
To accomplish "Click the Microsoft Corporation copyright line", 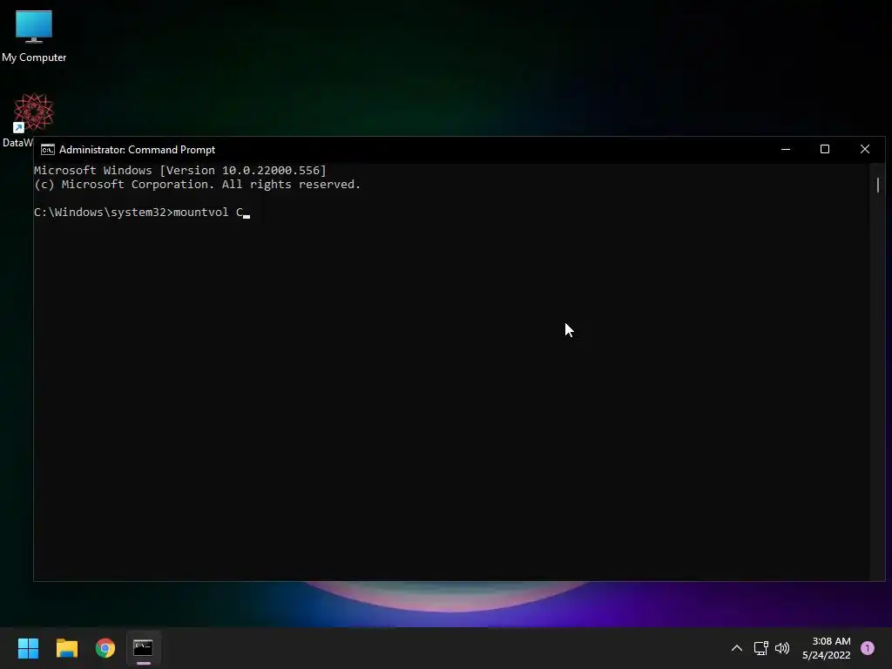I will tap(198, 185).
